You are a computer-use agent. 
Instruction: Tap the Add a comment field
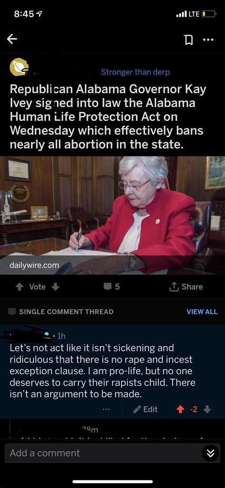pos(103,453)
